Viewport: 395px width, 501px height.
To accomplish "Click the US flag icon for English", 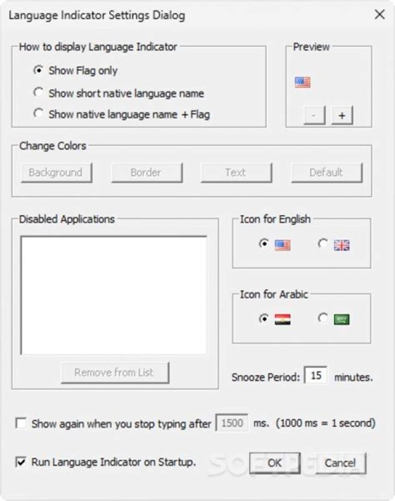I will (283, 245).
